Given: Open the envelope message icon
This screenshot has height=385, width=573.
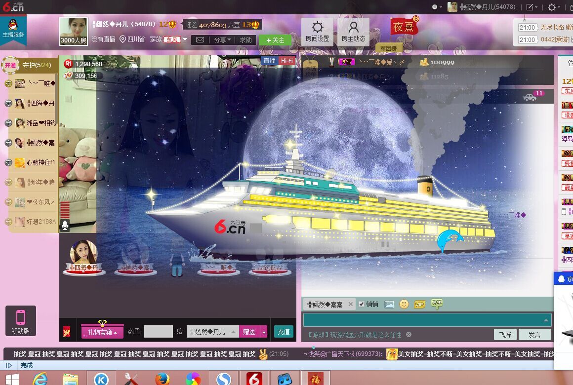Looking at the screenshot, I should 200,40.
